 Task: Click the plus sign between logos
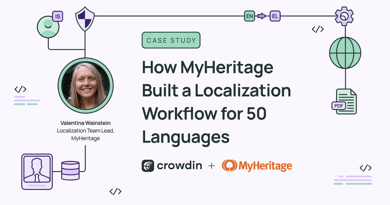click(212, 166)
